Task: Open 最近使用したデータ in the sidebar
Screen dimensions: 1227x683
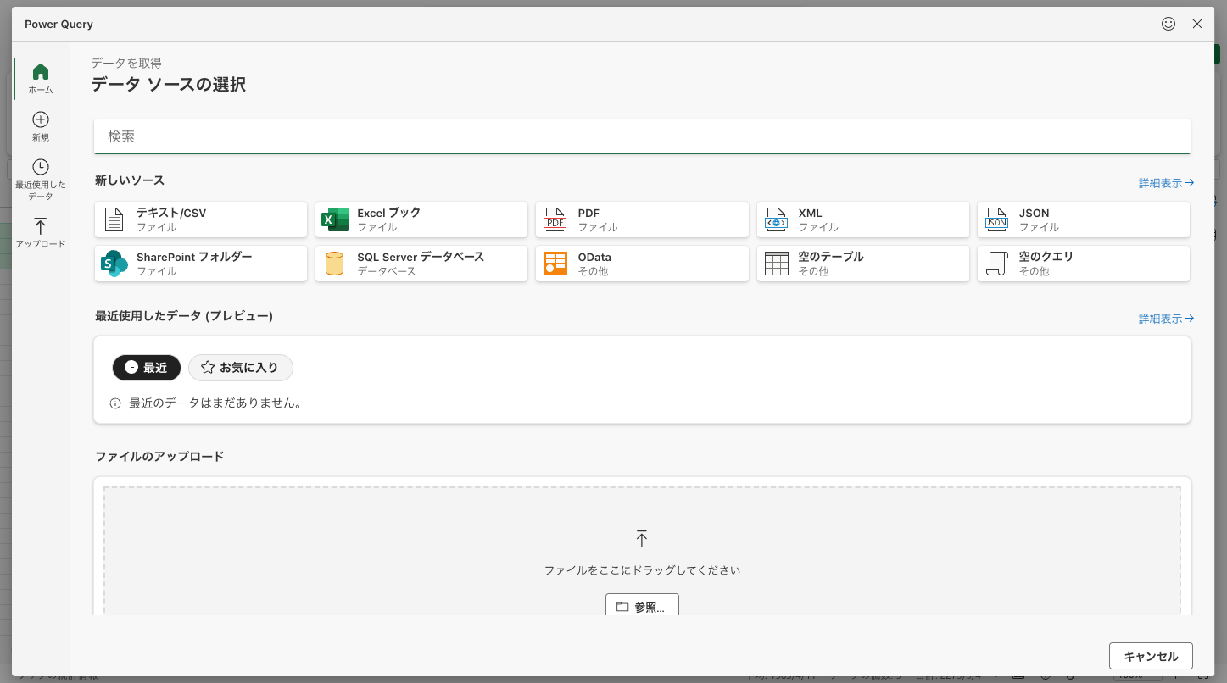Action: (x=41, y=179)
